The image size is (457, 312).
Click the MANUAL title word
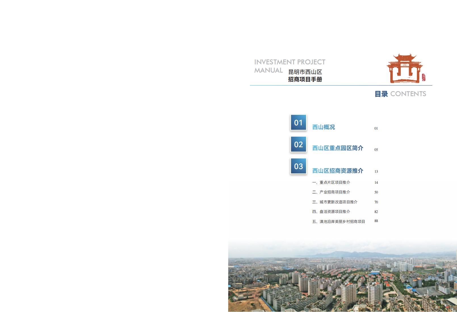coord(269,70)
